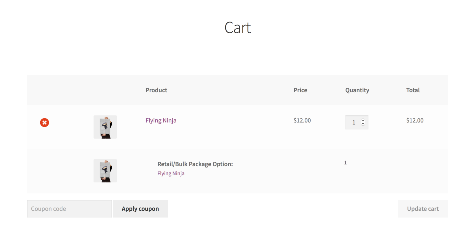Click thumbnail in the Retail/Bulk Package Option row
Image resolution: width=475 pixels, height=234 pixels.
tap(105, 170)
